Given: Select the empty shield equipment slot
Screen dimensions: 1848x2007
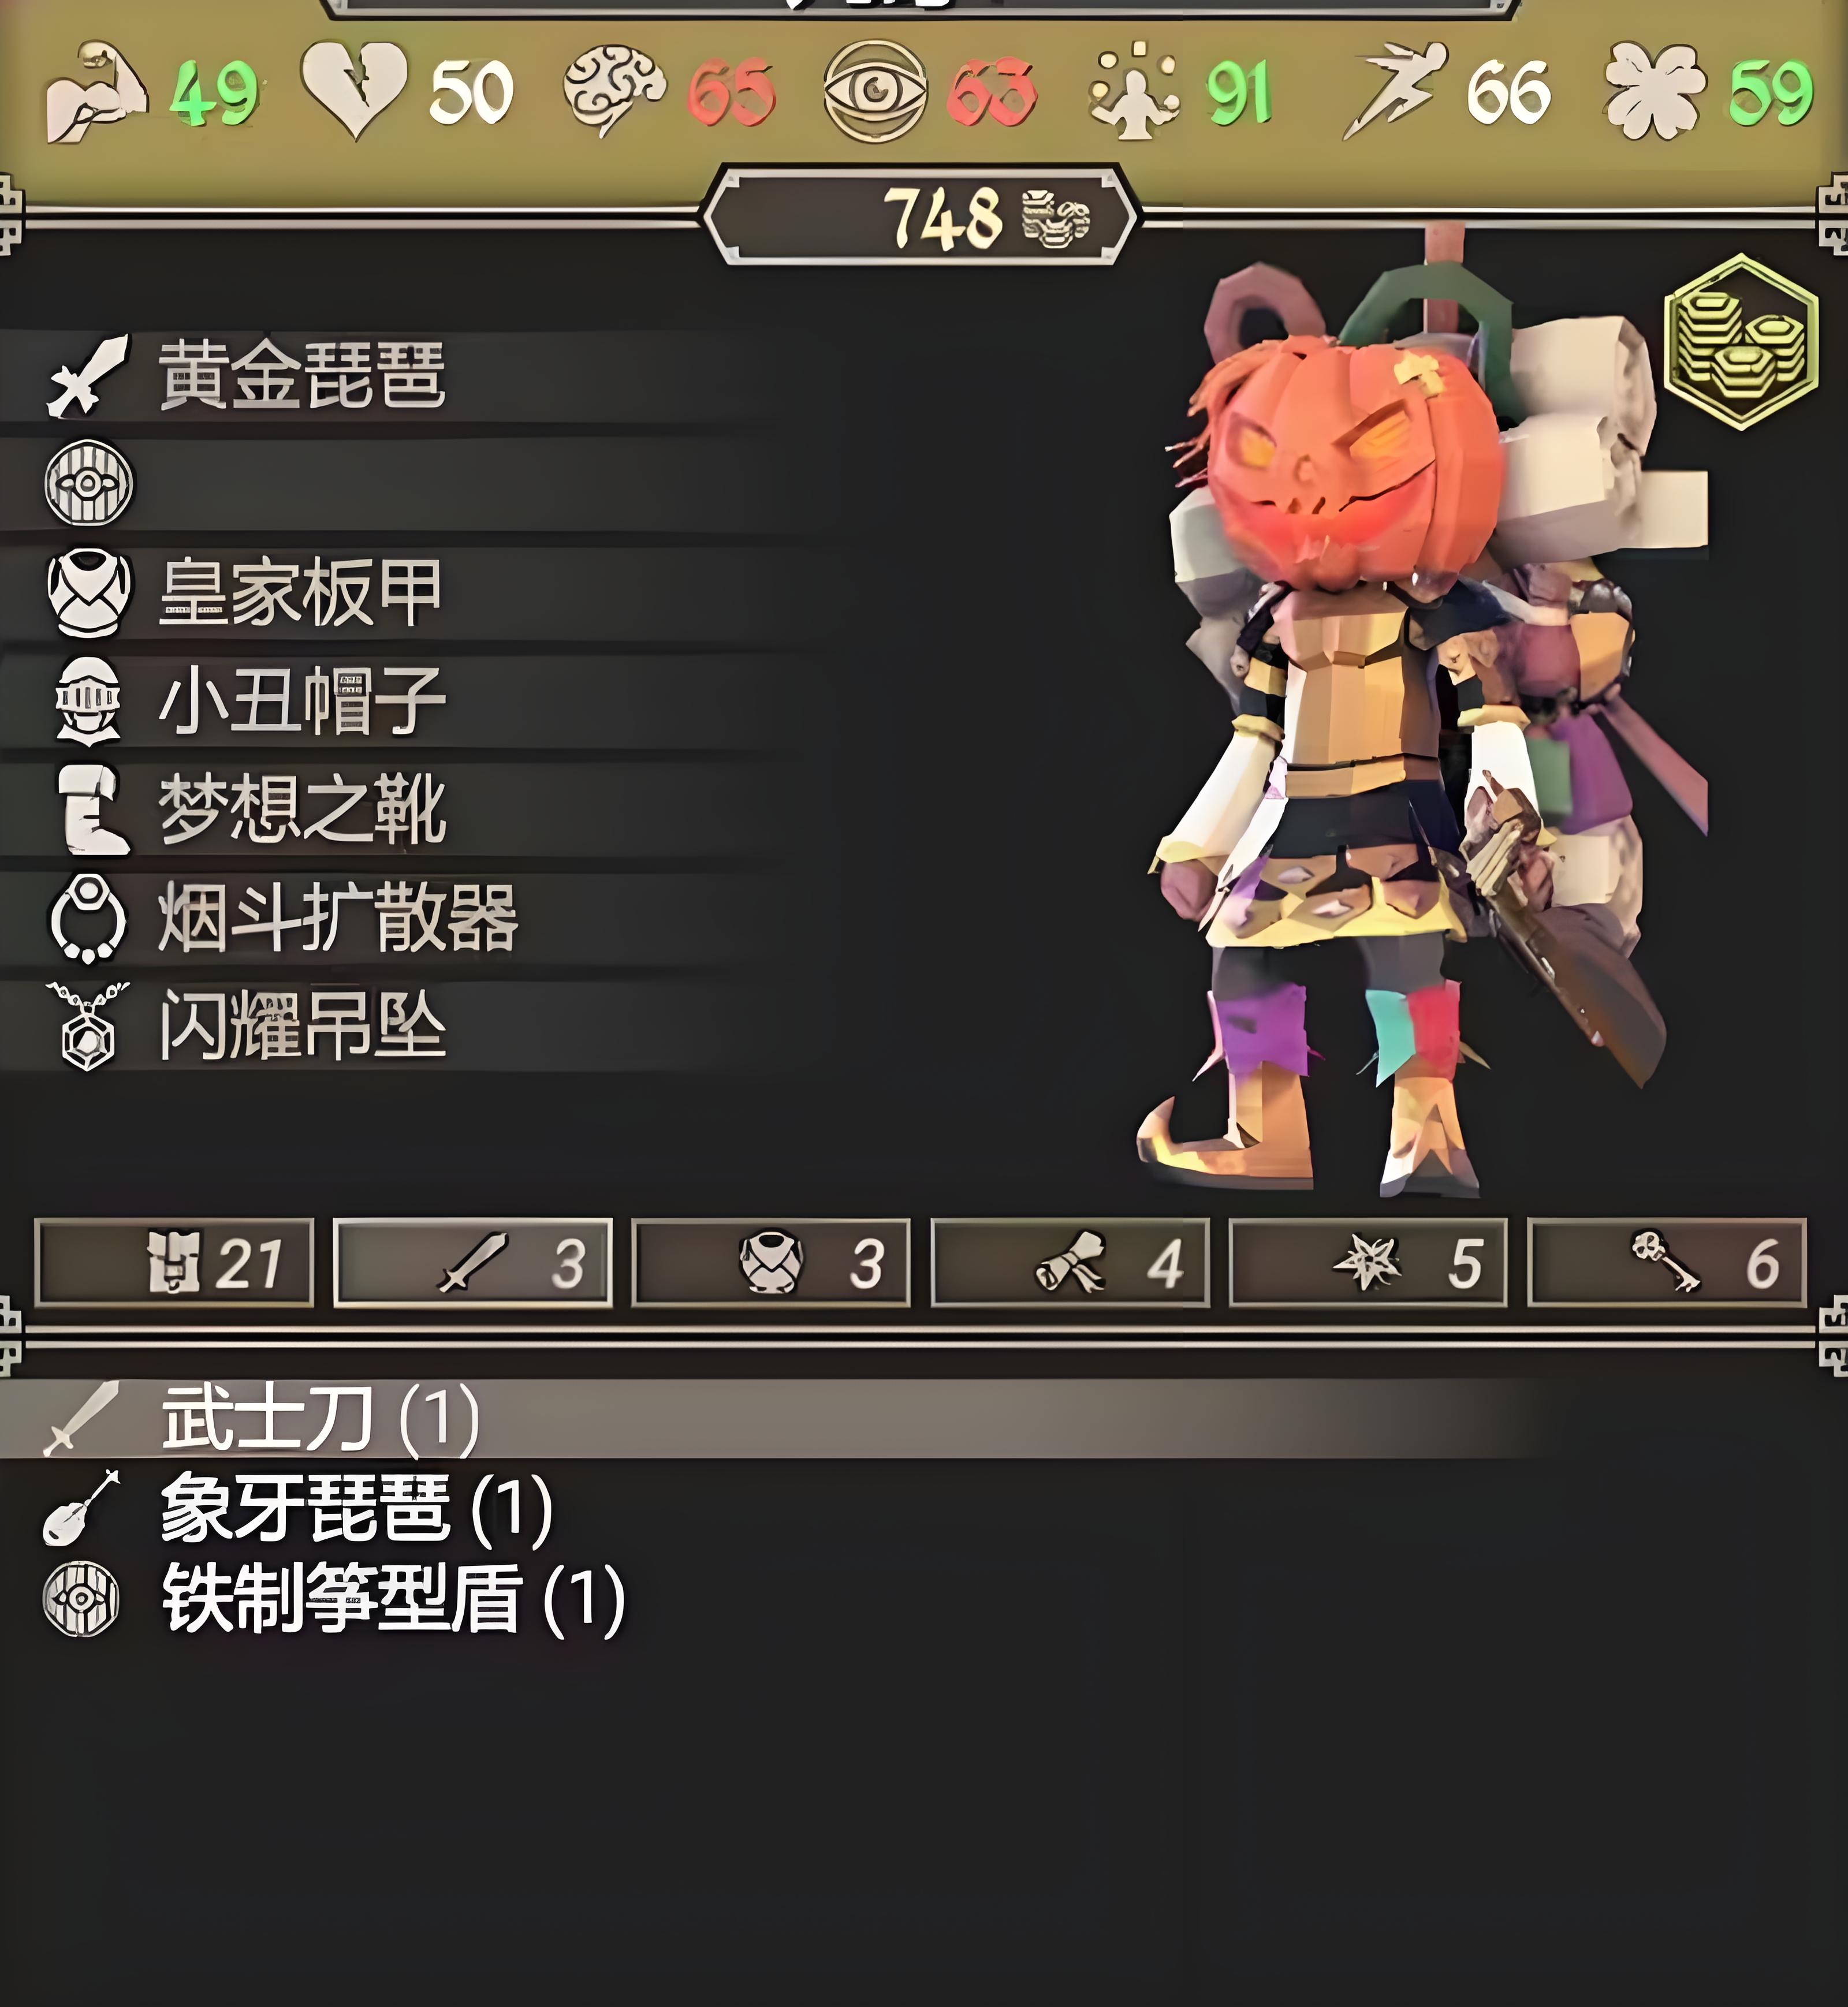Looking at the screenshot, I should tap(400, 484).
